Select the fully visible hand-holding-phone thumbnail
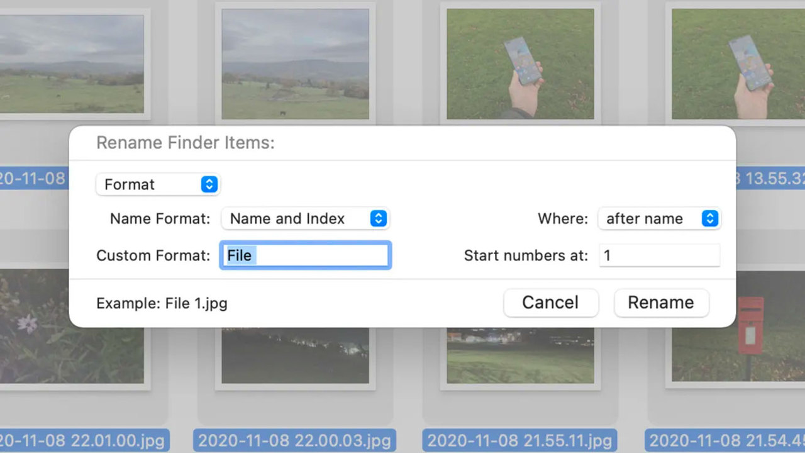 tap(520, 64)
